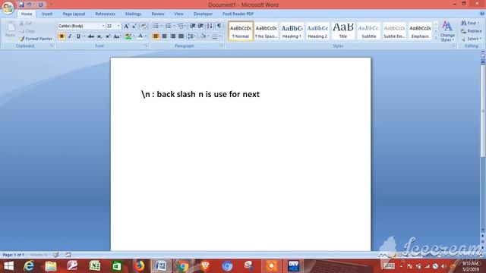Align text left
Image resolution: width=486 pixels, height=273 pixels.
156,36
